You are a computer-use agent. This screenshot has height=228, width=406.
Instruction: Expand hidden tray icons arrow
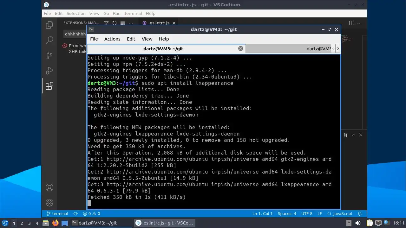pyautogui.click(x=349, y=223)
